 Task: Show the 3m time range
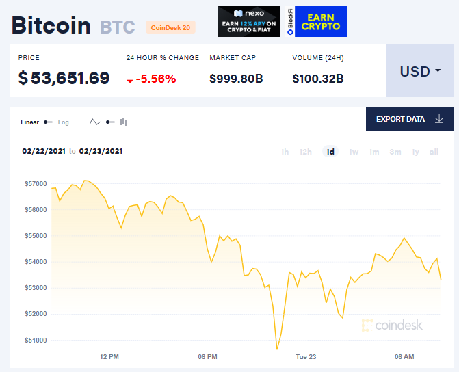[395, 152]
